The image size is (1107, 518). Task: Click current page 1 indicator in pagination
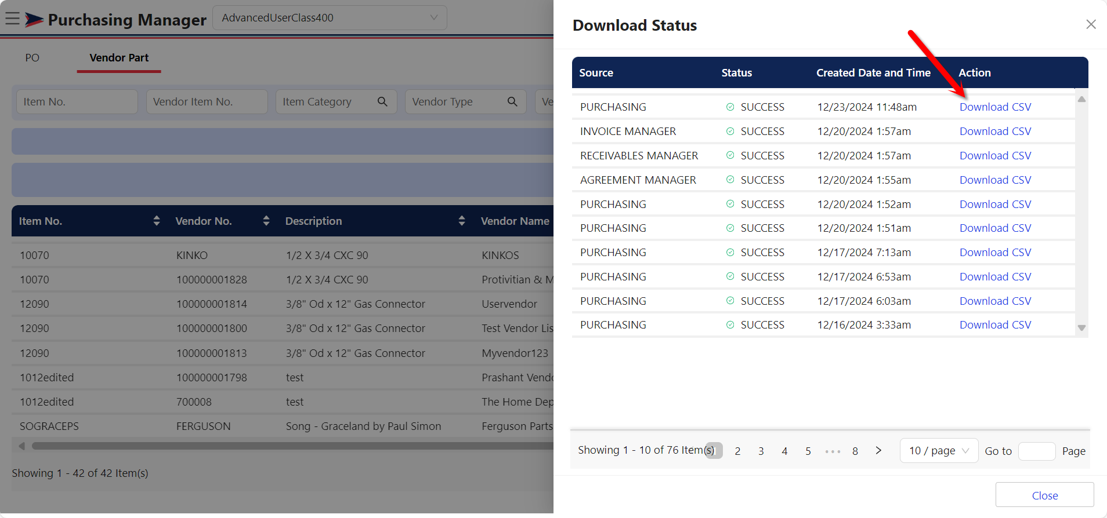[x=714, y=451]
